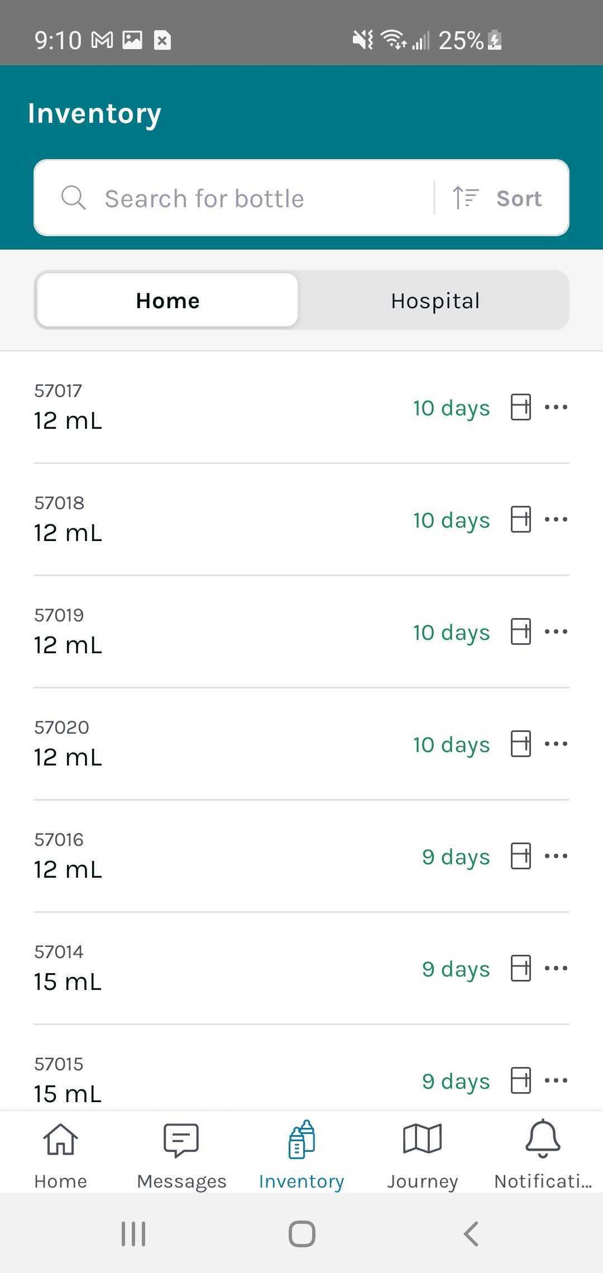
Task: Click the search magnifier icon
Action: click(73, 198)
